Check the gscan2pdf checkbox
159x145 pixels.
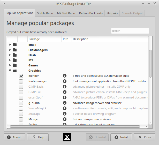(x=21, y=98)
